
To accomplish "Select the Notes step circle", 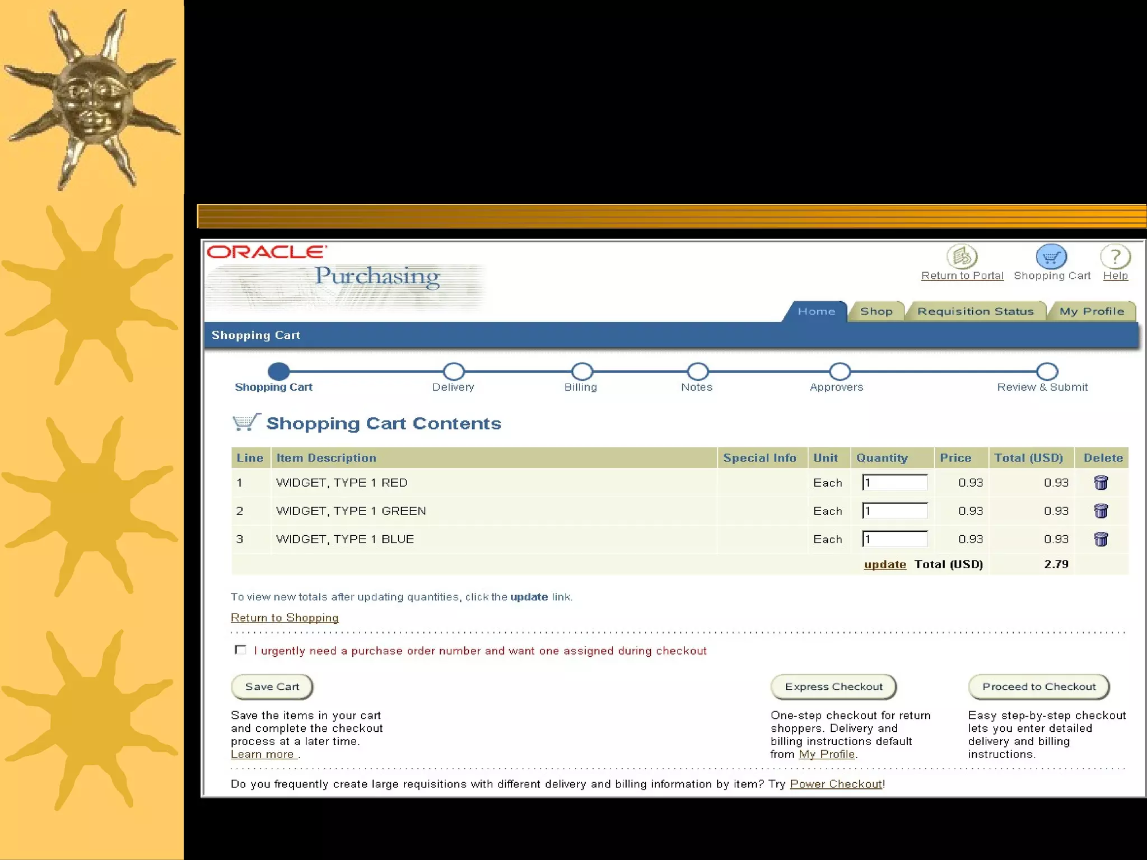I will click(697, 371).
